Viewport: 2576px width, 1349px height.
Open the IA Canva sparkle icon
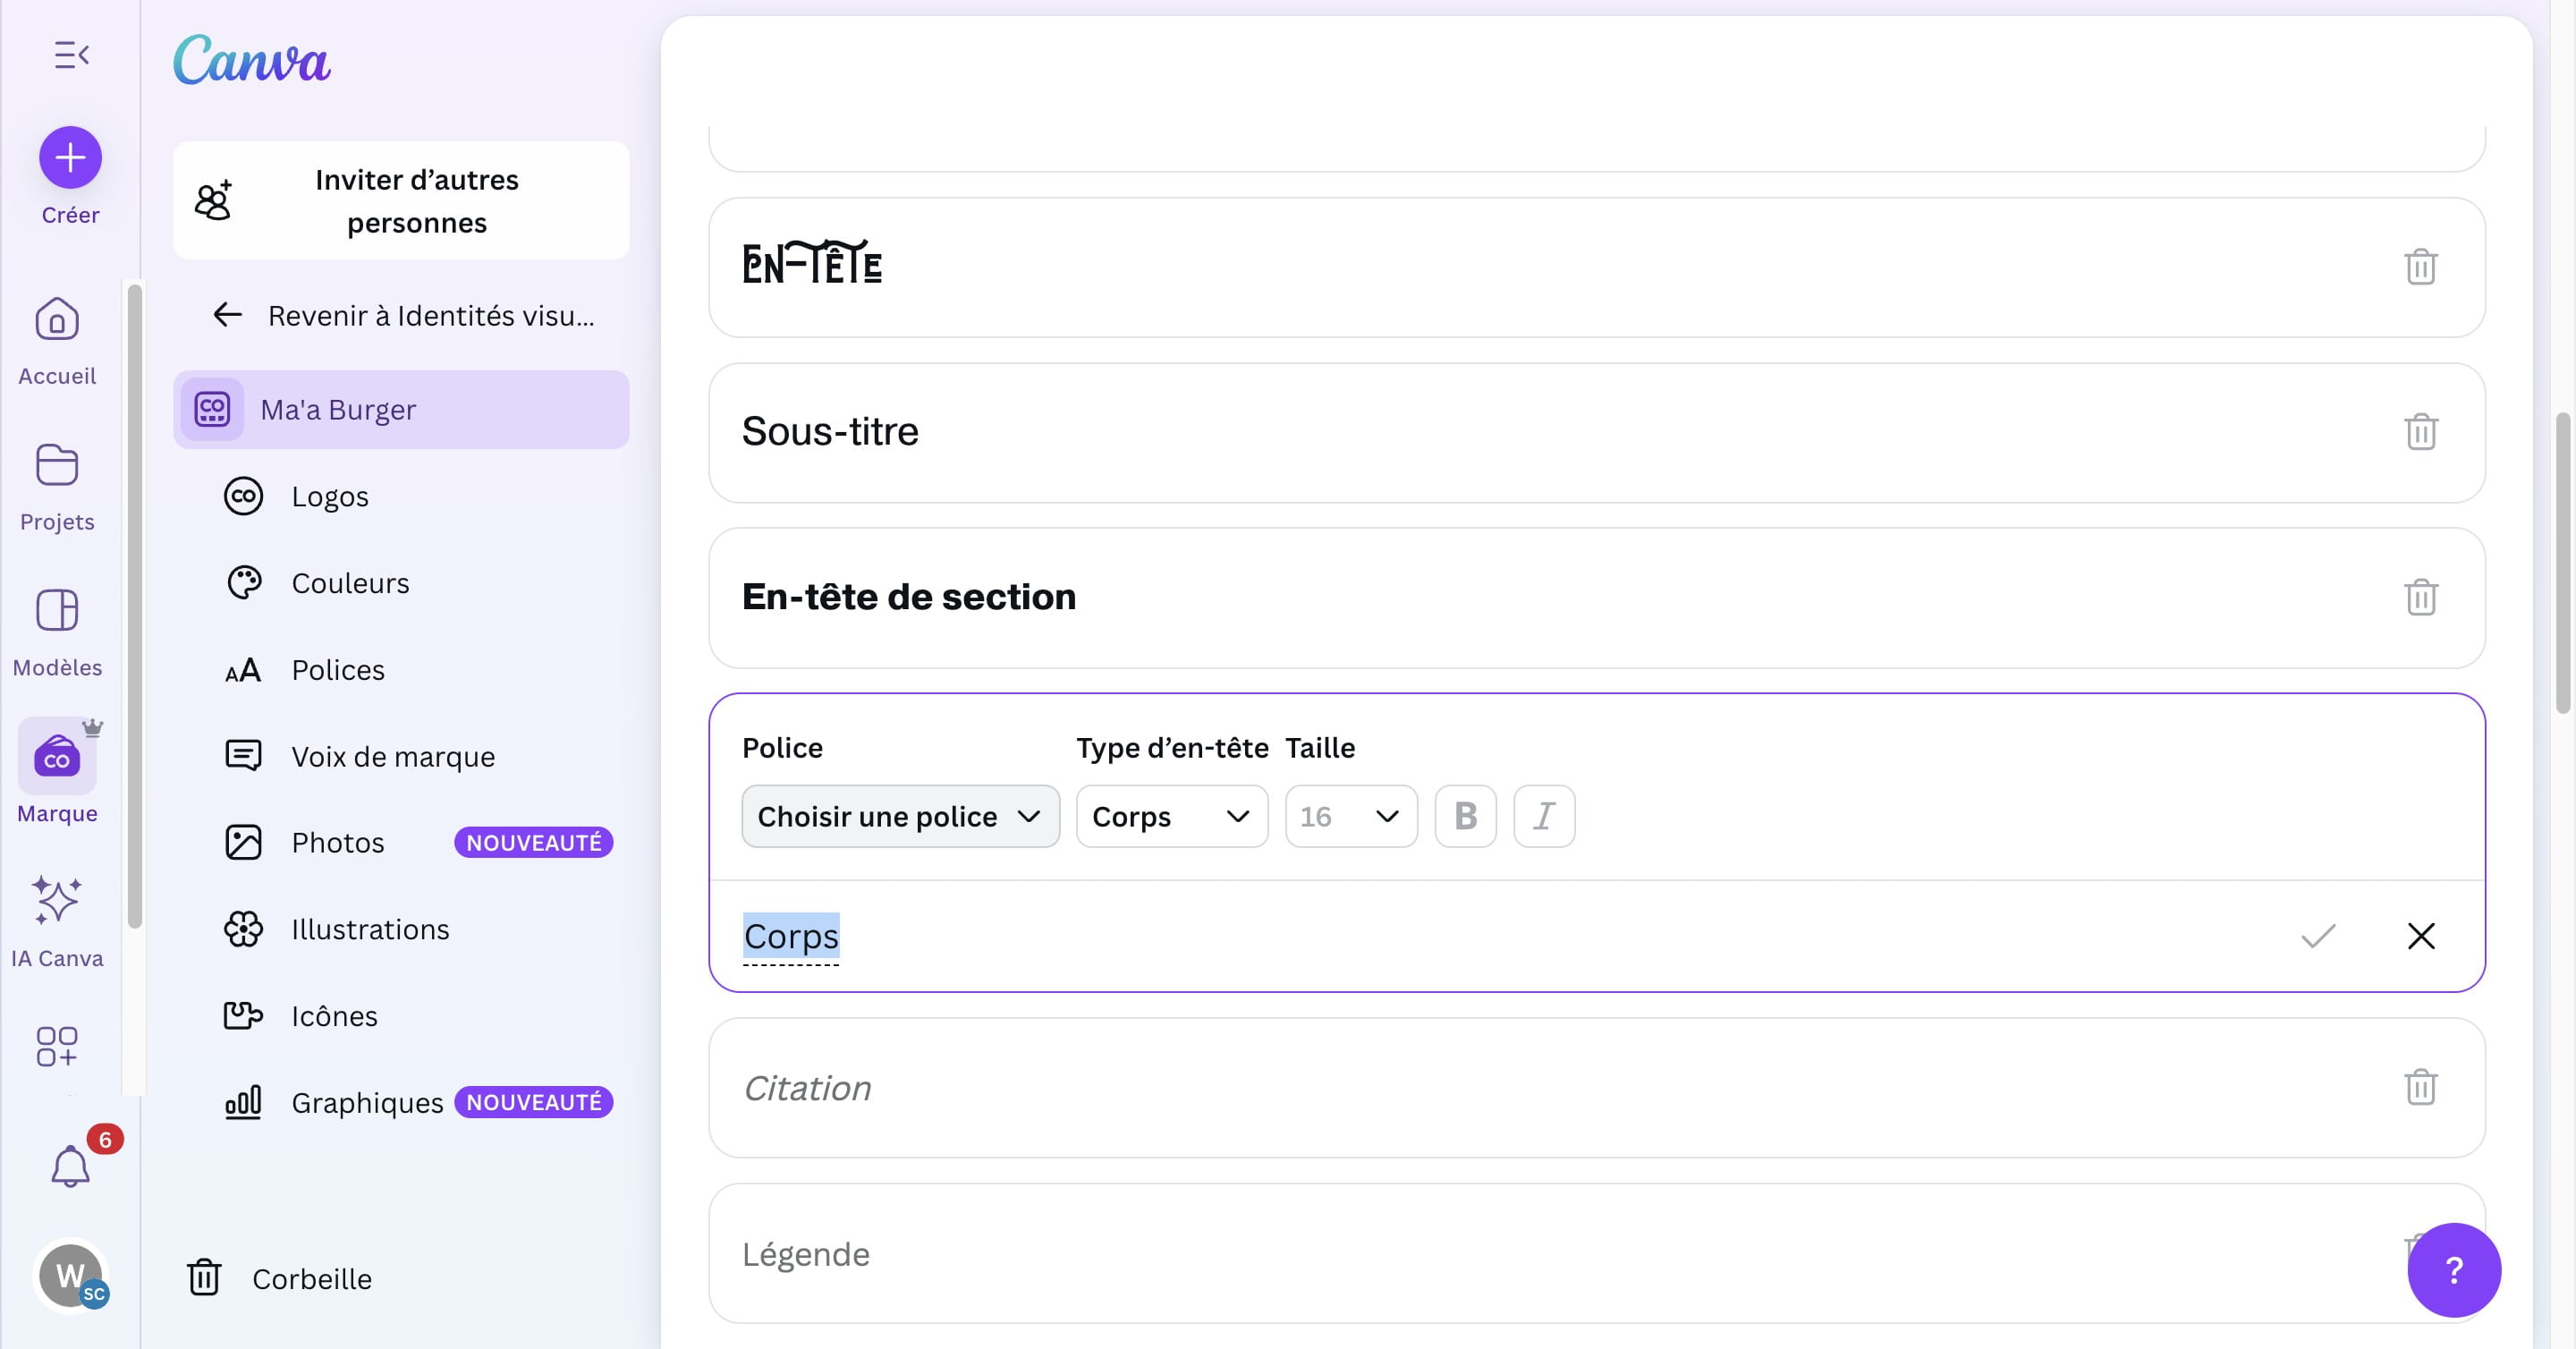coord(57,900)
